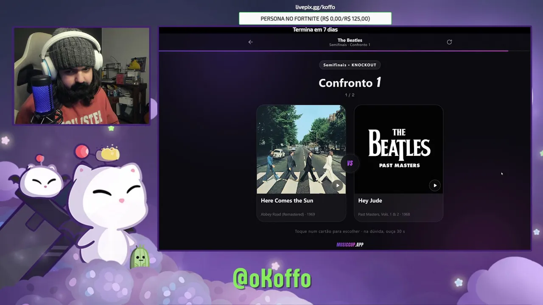
Task: Click the Semifinais KNOCKOUT badge
Action: point(350,65)
